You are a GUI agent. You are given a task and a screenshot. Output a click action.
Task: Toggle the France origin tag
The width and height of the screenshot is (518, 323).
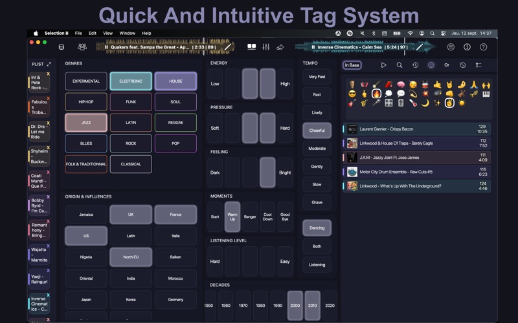click(x=175, y=214)
